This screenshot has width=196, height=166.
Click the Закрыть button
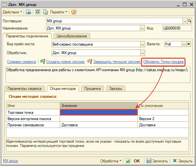pos(183,161)
